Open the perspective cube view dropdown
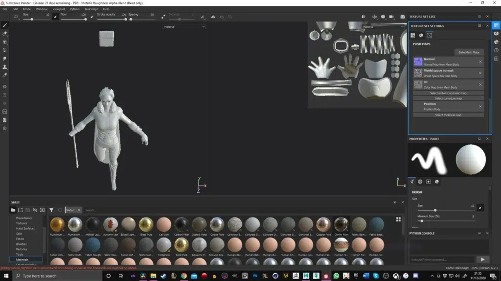Viewport: 501px width, 281px height. (383, 17)
